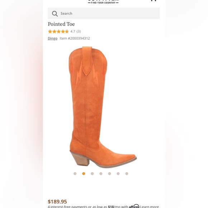Viewport: 208px width, 208px height.
Task: Show the last carousel image dot
Action: (127, 174)
